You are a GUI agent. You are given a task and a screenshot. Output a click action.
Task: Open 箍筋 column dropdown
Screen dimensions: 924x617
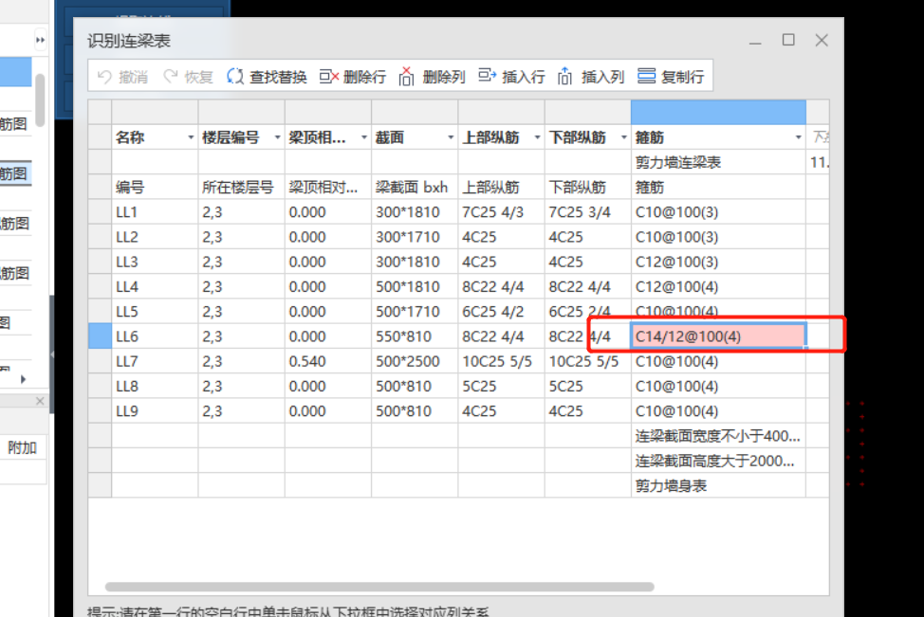coord(798,137)
